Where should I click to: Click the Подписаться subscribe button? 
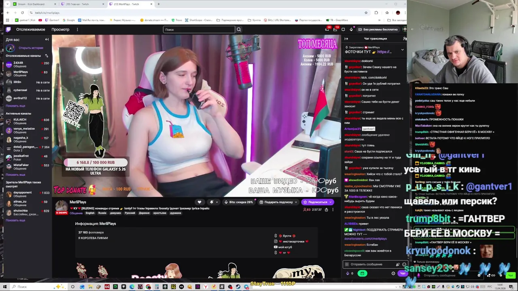[318, 202]
